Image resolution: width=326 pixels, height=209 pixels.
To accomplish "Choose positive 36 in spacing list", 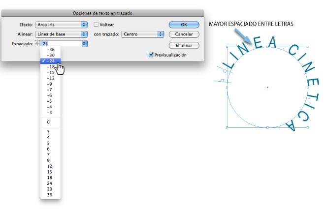I will [x=51, y=195].
